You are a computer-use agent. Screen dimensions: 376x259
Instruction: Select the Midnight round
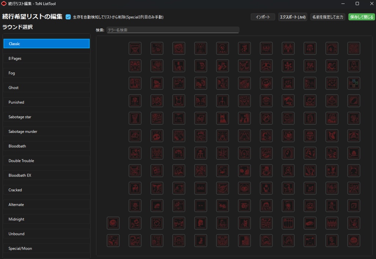point(46,219)
